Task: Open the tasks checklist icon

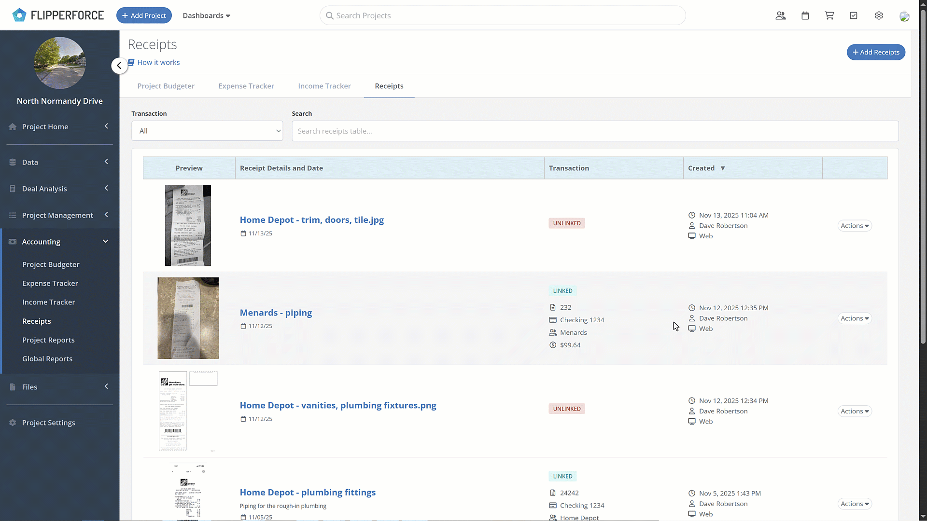Action: (x=853, y=15)
